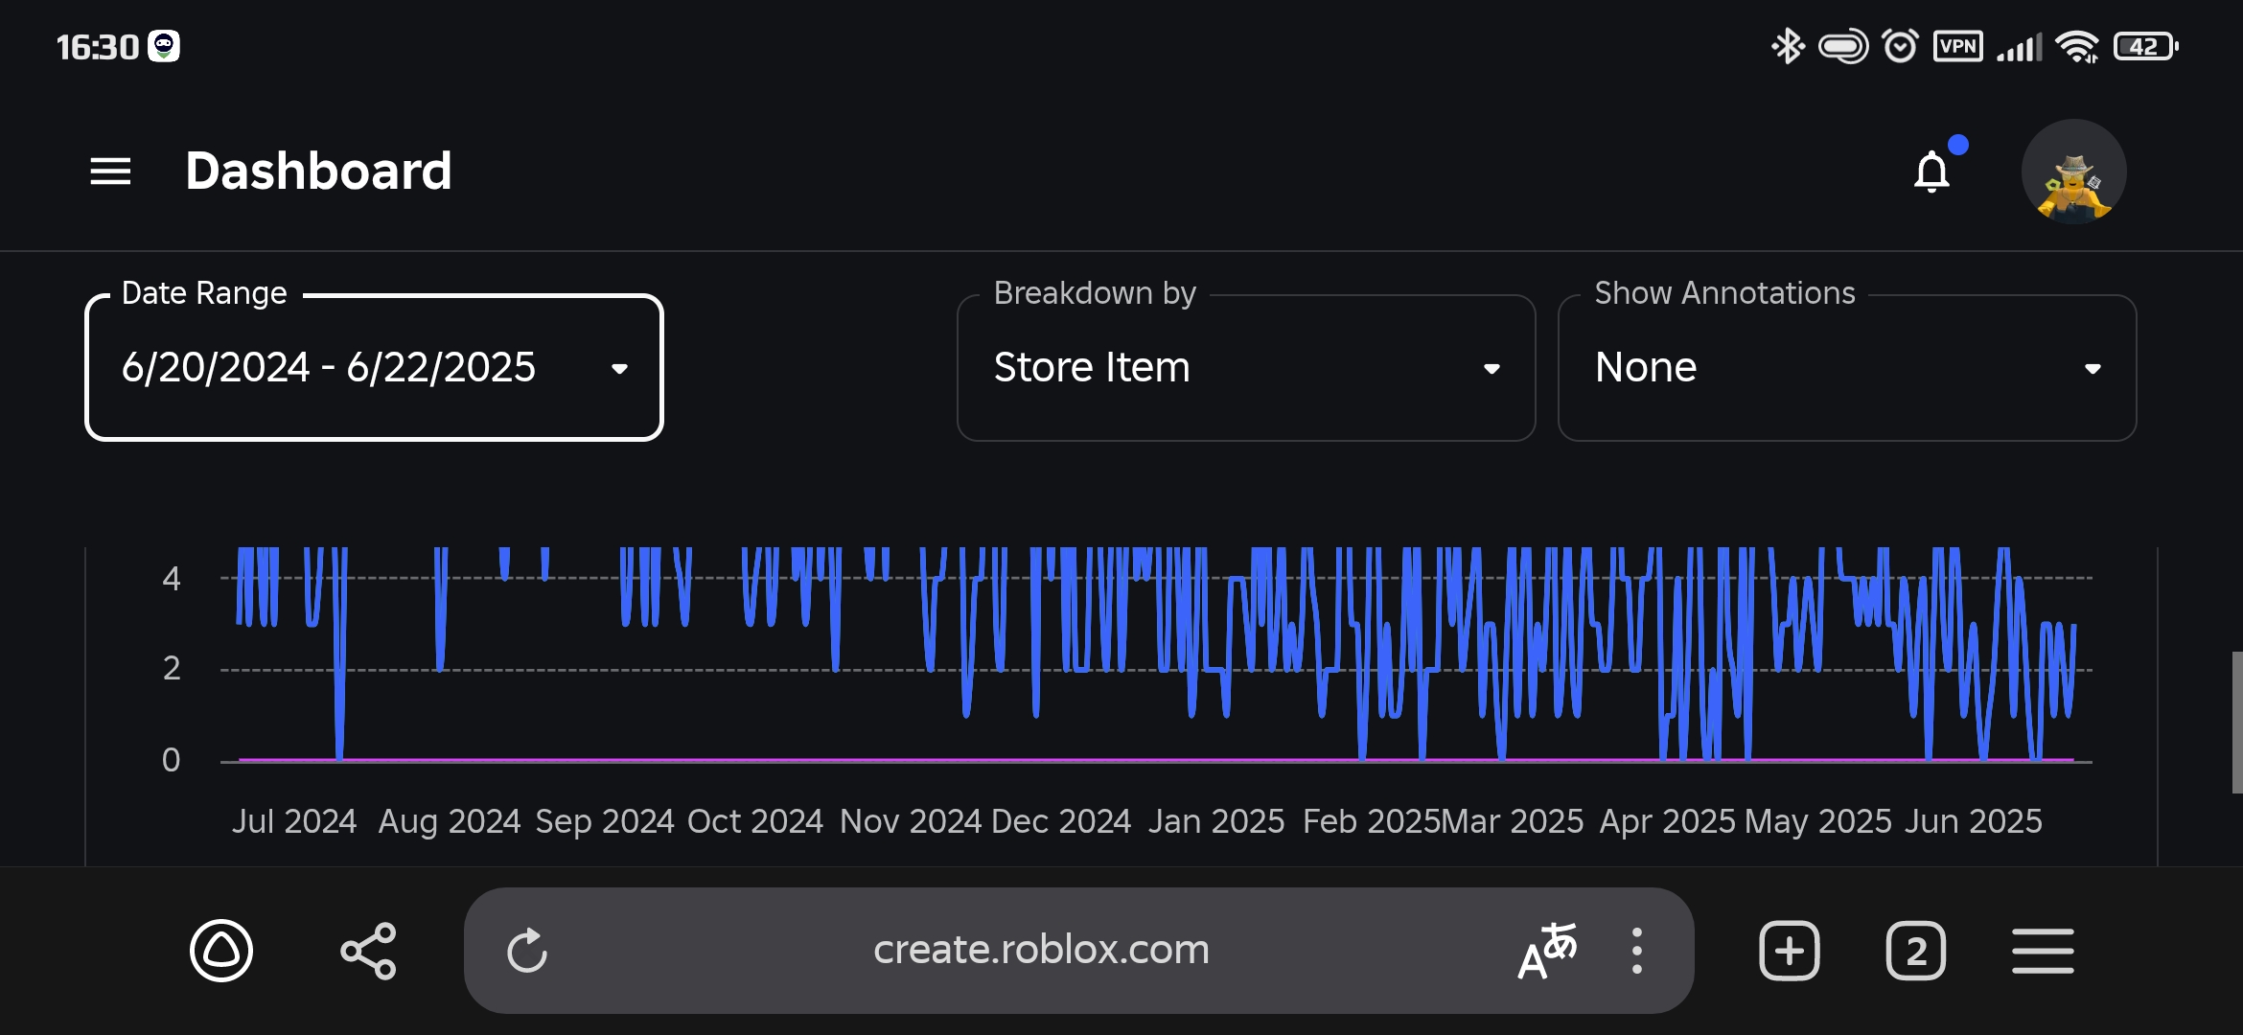
Task: Click the page vertical scrollbar handle
Action: tap(2236, 722)
